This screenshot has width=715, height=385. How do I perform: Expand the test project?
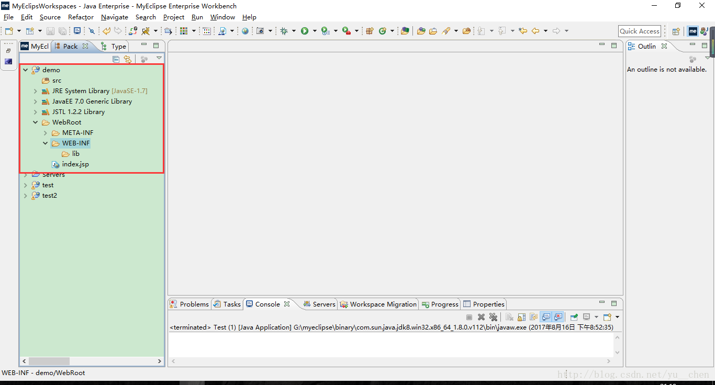pyautogui.click(x=25, y=185)
